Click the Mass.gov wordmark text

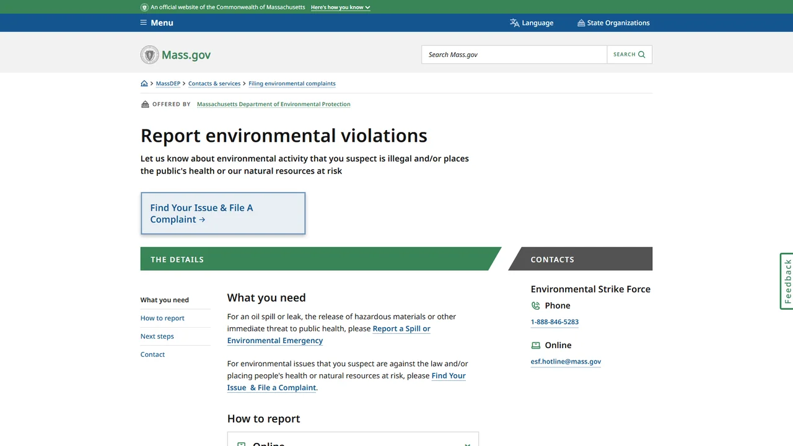pos(186,55)
